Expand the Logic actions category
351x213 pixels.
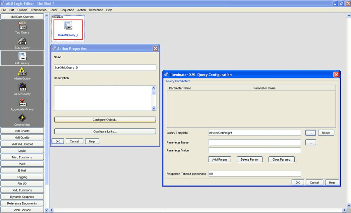pos(22,151)
